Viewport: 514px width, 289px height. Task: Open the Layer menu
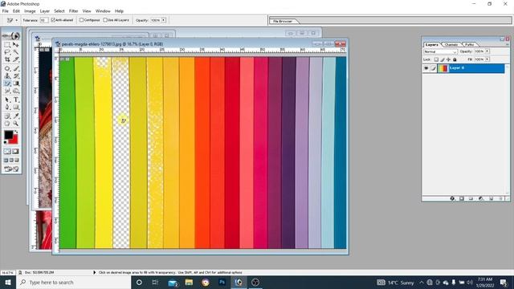(45, 11)
